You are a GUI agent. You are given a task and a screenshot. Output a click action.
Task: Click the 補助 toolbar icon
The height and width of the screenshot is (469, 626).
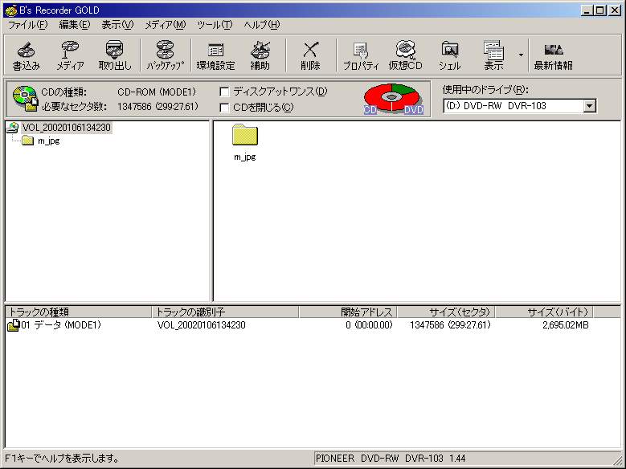coord(260,55)
